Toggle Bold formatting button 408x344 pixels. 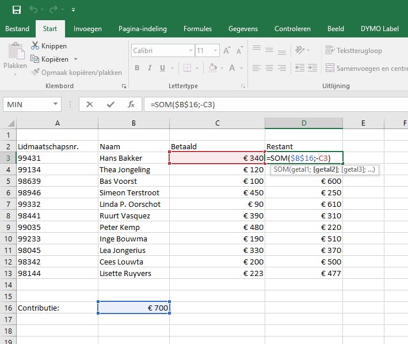coord(137,68)
